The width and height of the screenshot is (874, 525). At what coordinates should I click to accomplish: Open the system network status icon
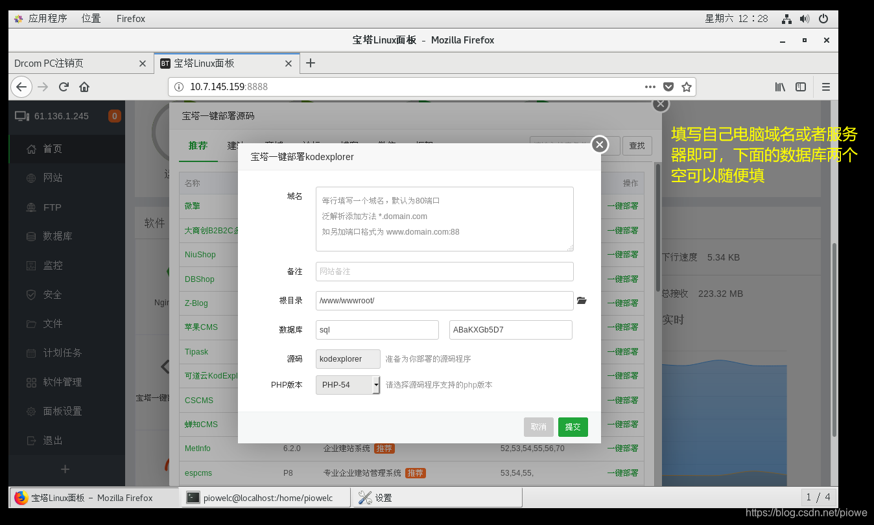[786, 19]
